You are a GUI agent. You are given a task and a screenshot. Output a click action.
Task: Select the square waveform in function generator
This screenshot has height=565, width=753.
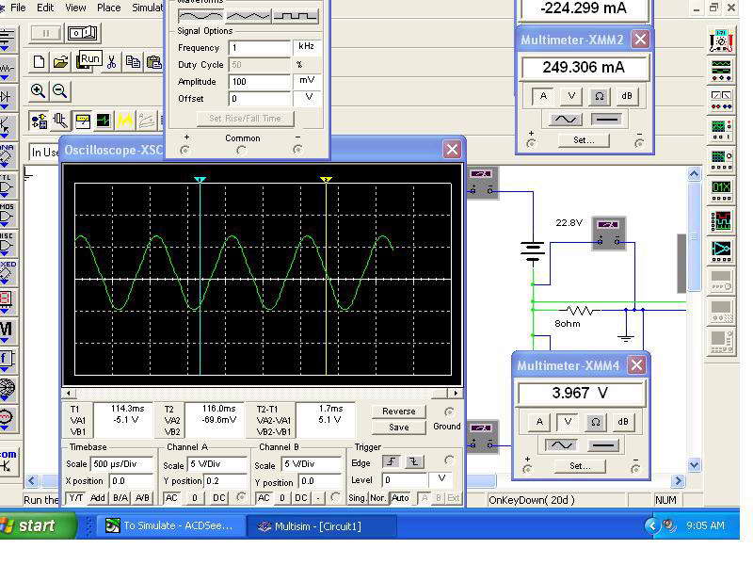pyautogui.click(x=296, y=16)
